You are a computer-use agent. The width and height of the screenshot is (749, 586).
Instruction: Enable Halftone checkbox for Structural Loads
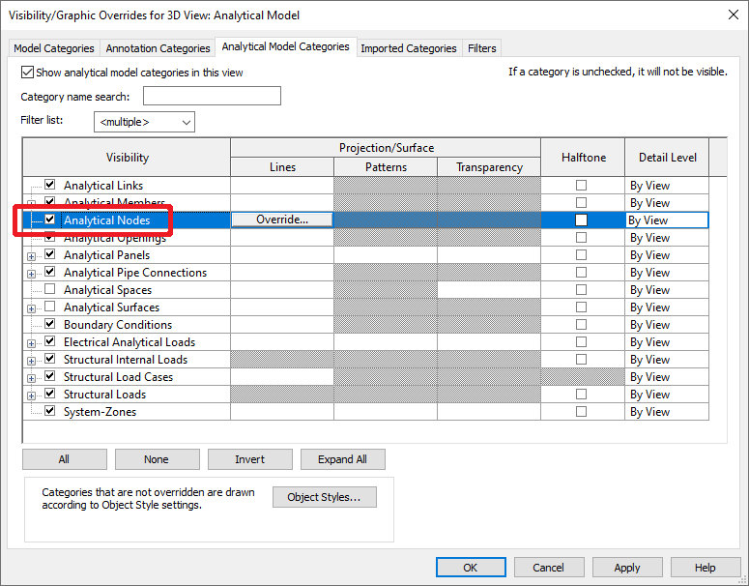(581, 395)
